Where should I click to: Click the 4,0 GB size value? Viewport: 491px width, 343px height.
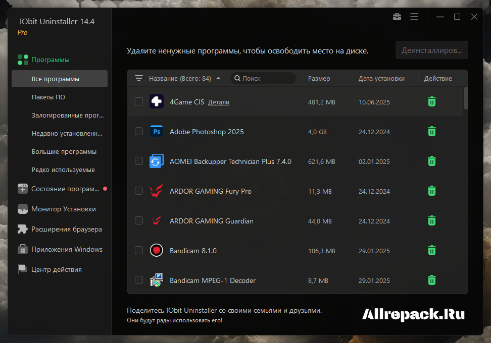click(317, 132)
